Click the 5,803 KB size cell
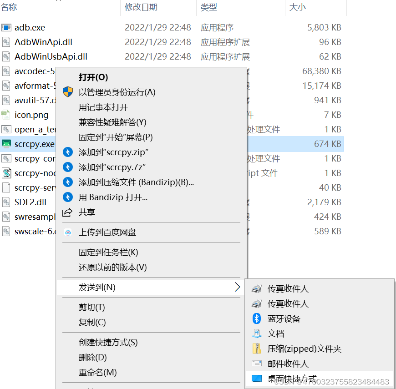Image resolution: width=396 pixels, height=389 pixels. coord(324,27)
